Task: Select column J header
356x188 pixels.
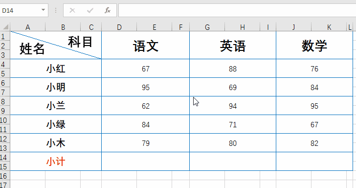Action: (293, 27)
